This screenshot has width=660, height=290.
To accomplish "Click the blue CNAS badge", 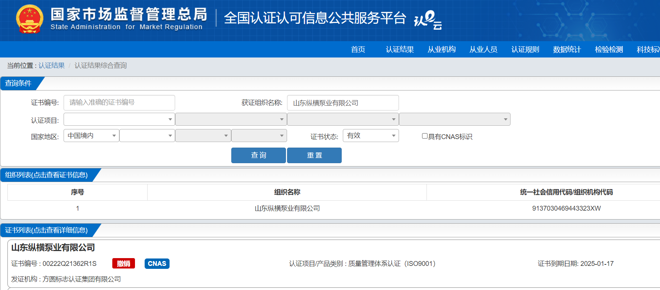I will (x=157, y=263).
